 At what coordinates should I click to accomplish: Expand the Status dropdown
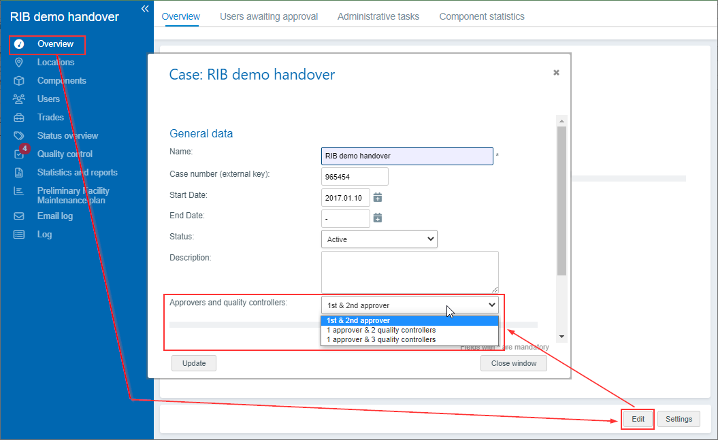[379, 239]
